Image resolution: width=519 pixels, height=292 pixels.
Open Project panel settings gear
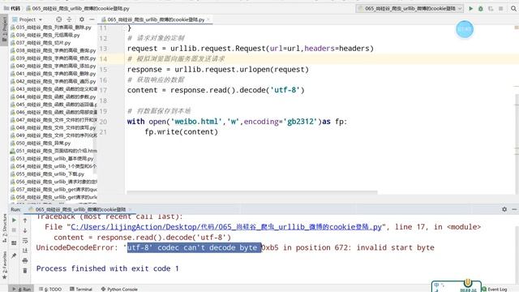pyautogui.click(x=82, y=19)
